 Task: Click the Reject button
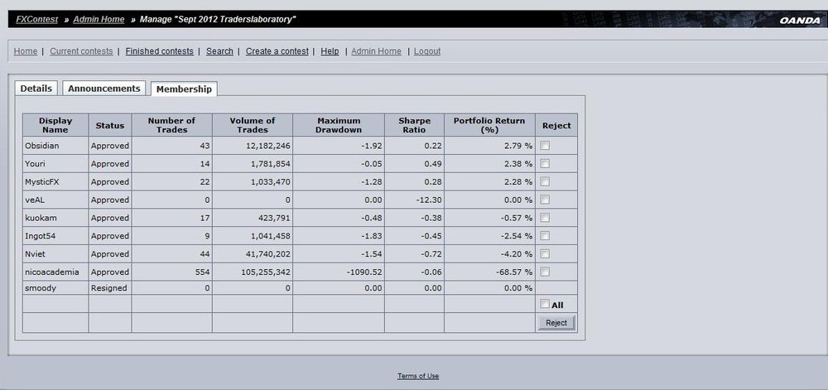556,322
